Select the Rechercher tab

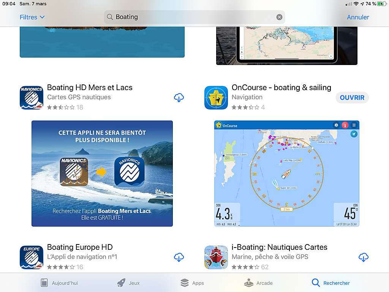click(331, 283)
